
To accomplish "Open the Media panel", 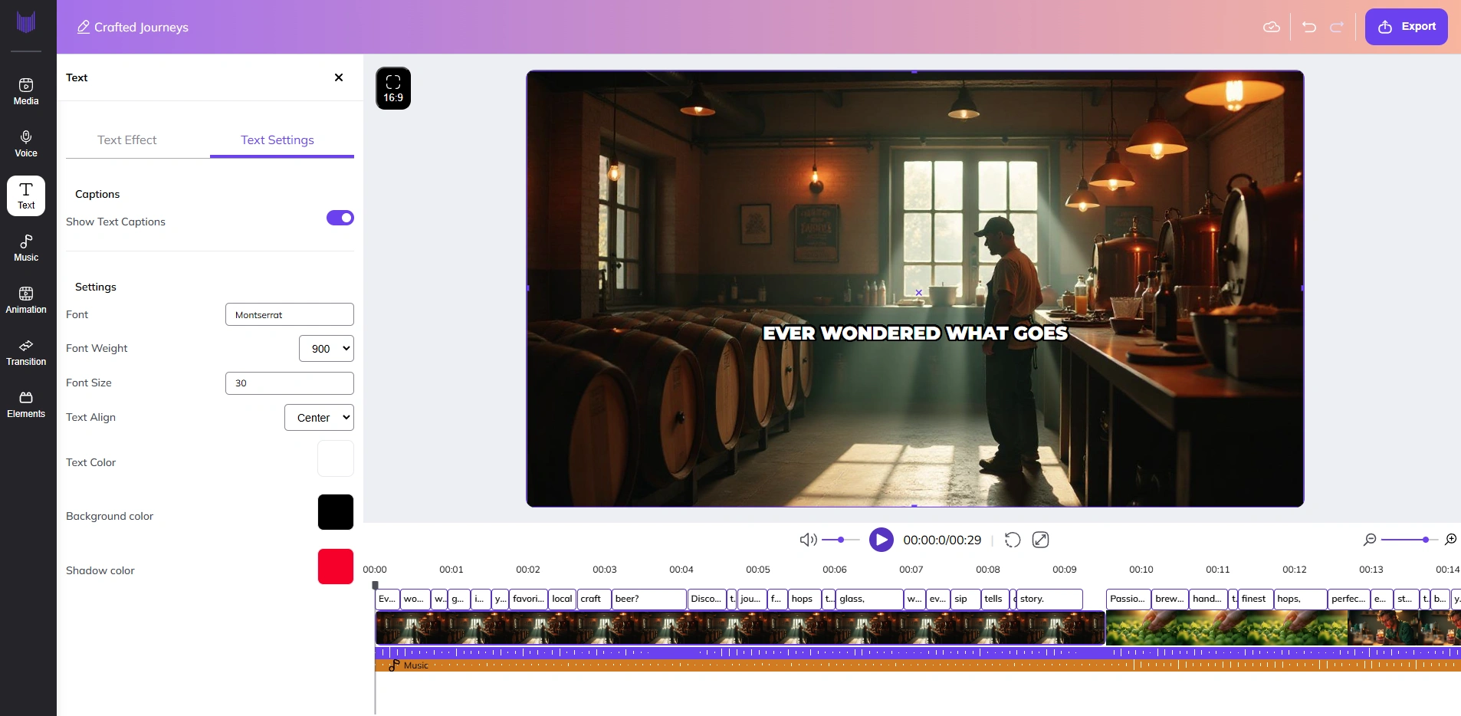I will tap(26, 91).
